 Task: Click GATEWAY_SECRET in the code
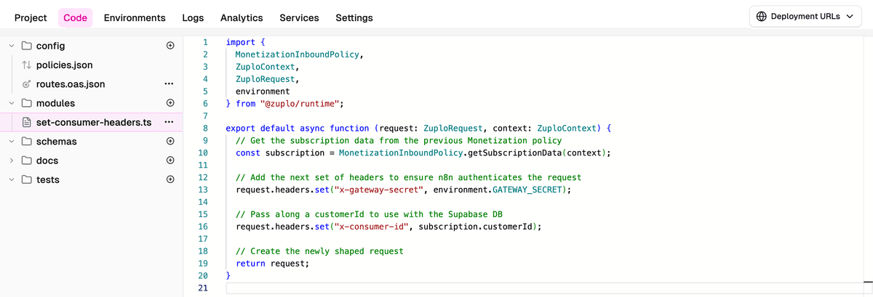pos(527,190)
